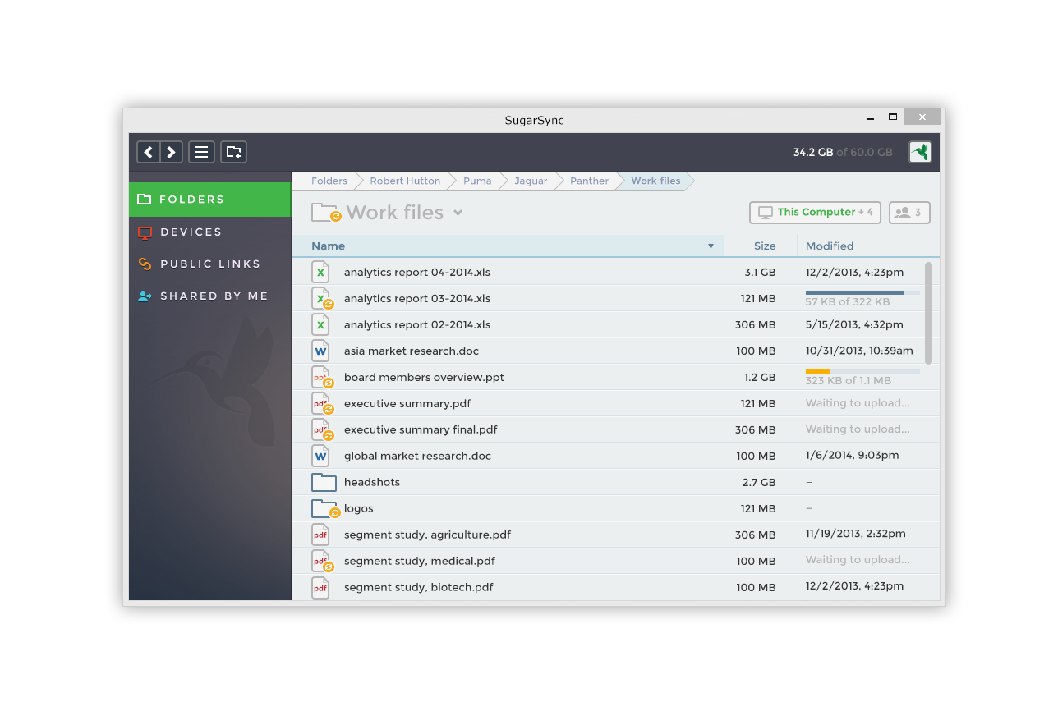Click the collaborators button showing 3

(x=909, y=212)
